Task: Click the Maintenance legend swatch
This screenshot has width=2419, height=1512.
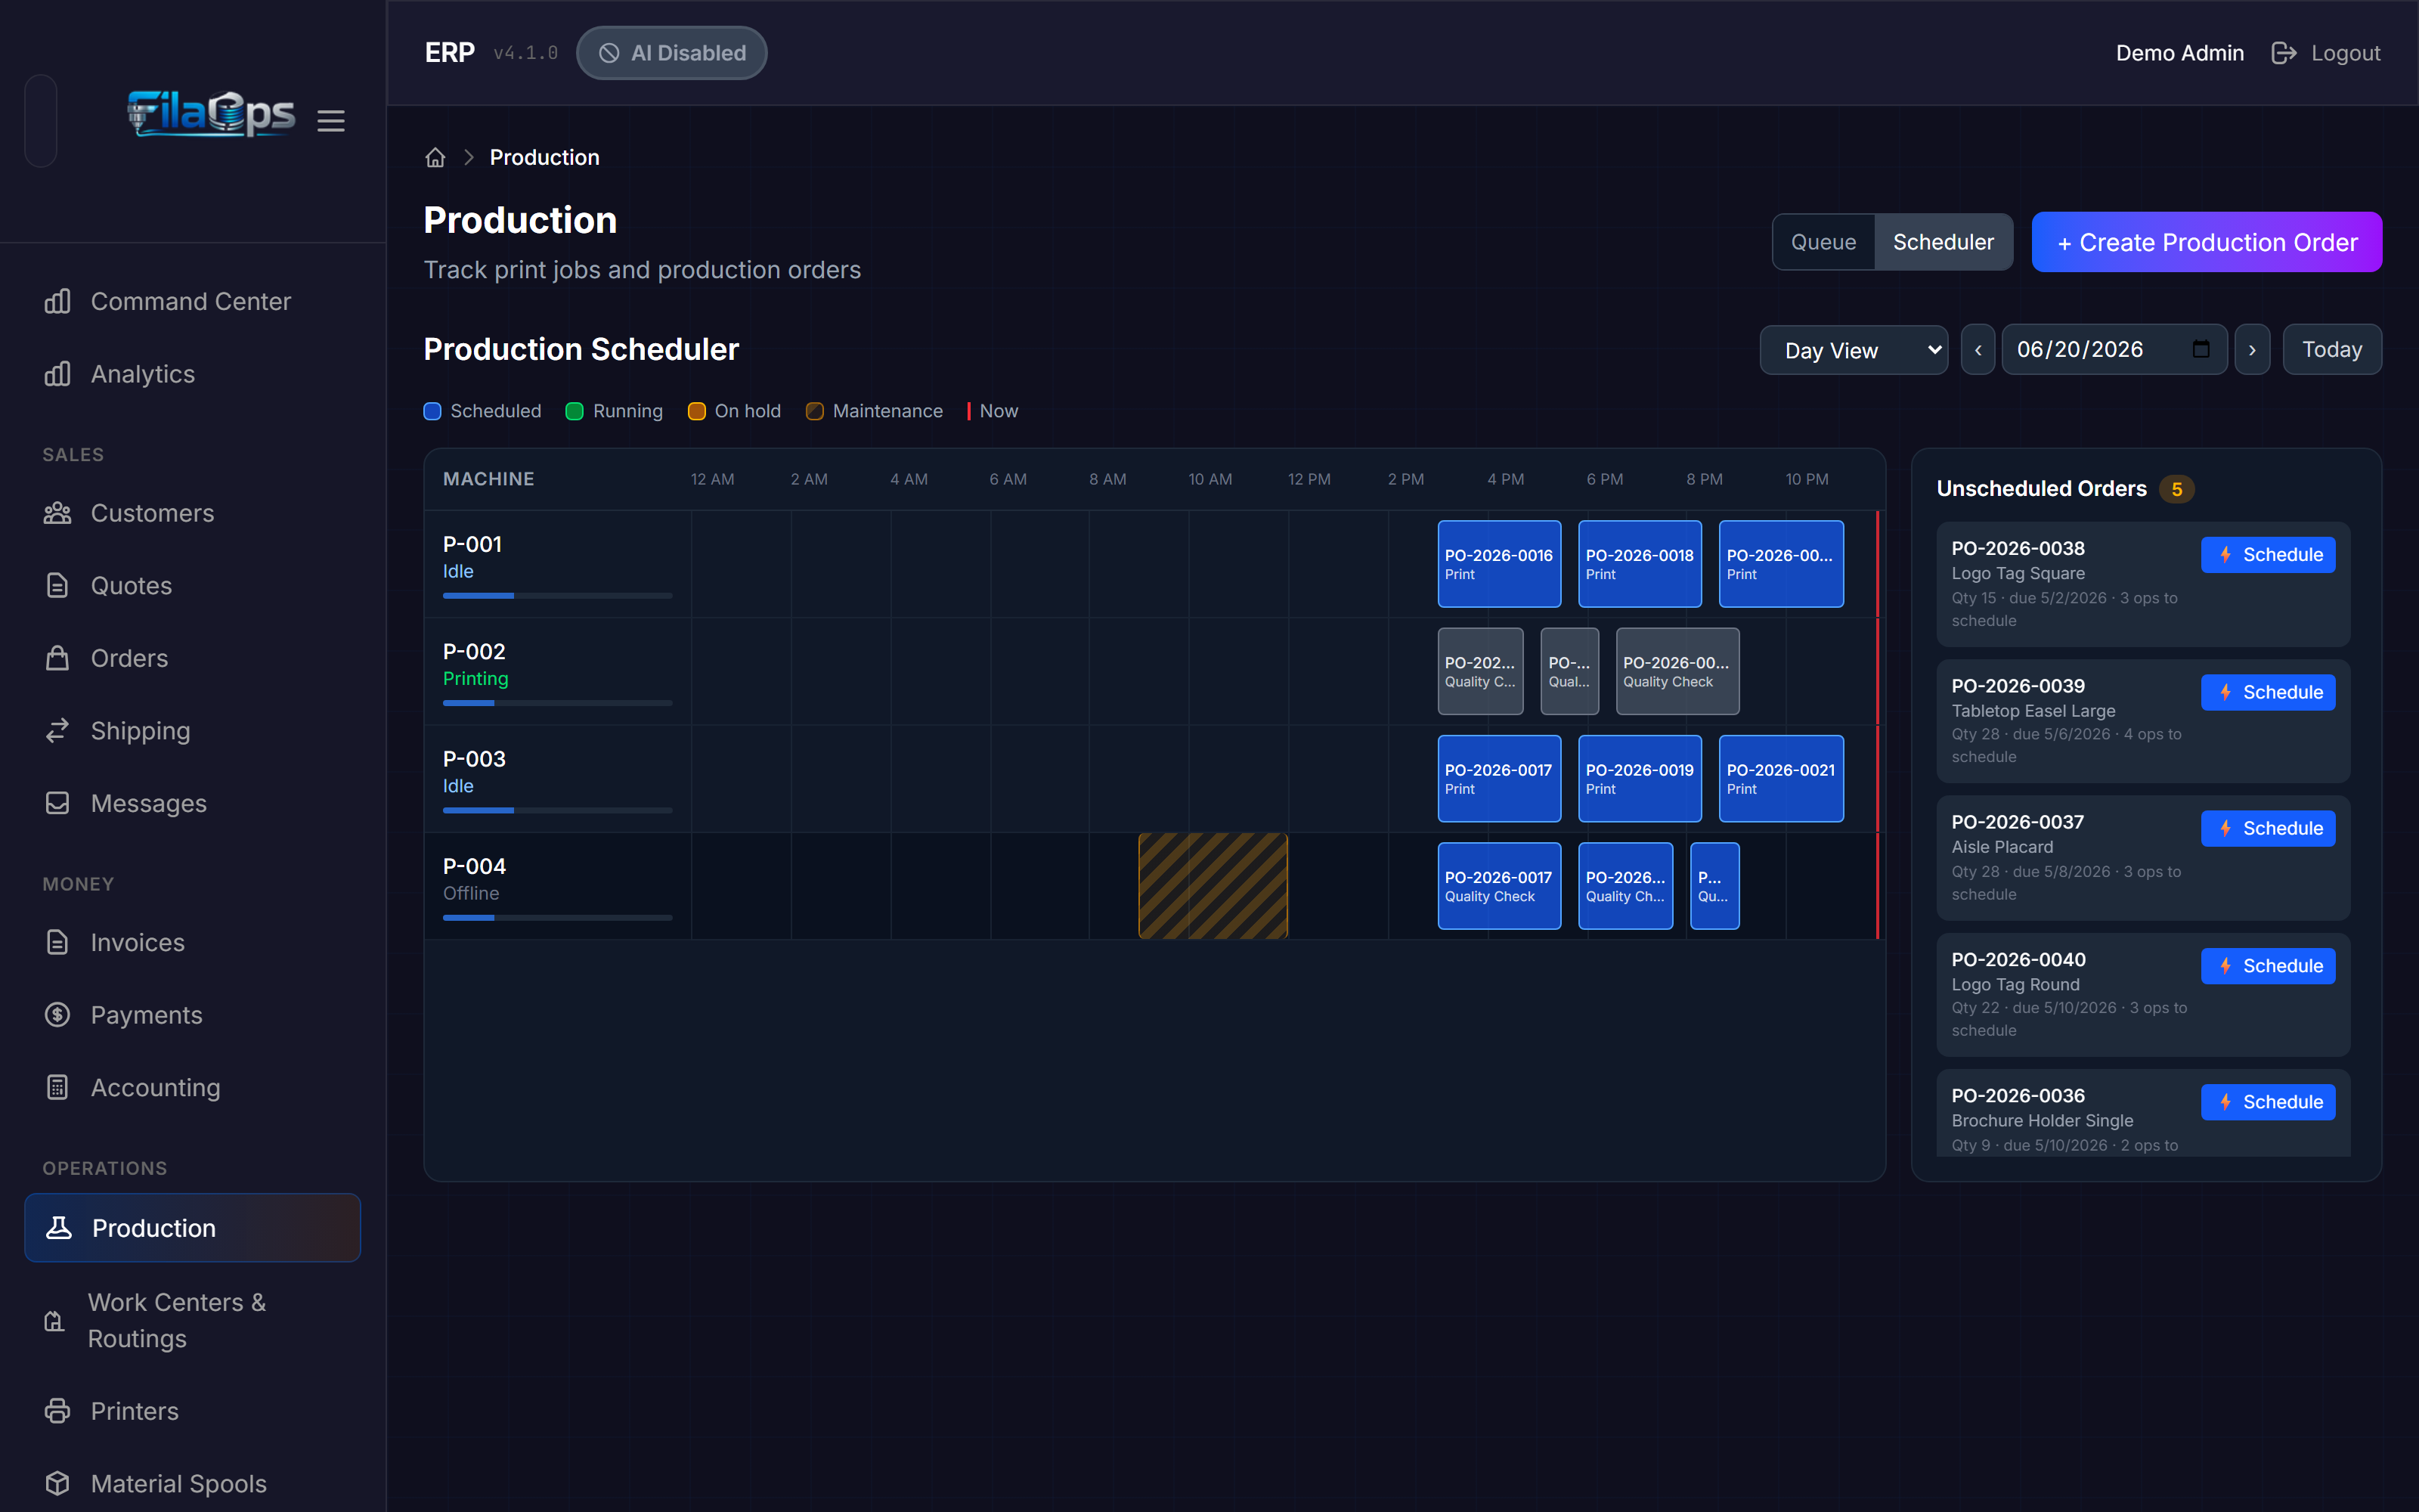Action: pyautogui.click(x=815, y=411)
